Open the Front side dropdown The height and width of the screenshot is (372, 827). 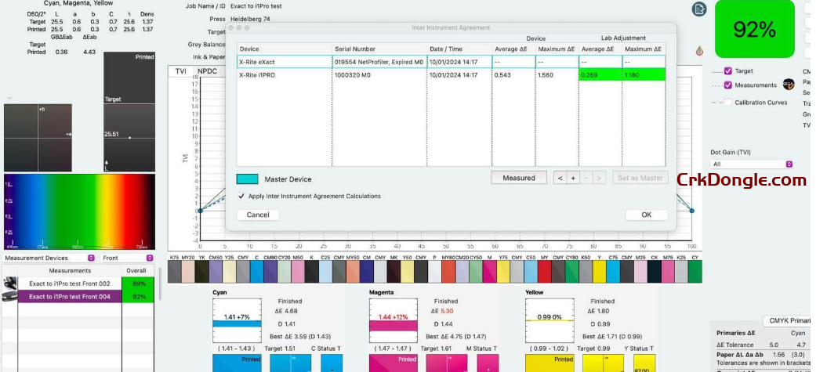coord(125,258)
